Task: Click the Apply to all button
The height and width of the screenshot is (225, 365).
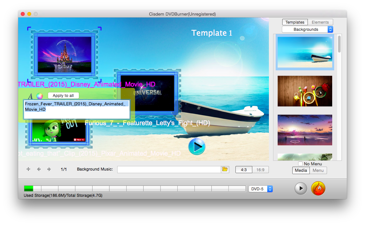Action: [x=63, y=96]
